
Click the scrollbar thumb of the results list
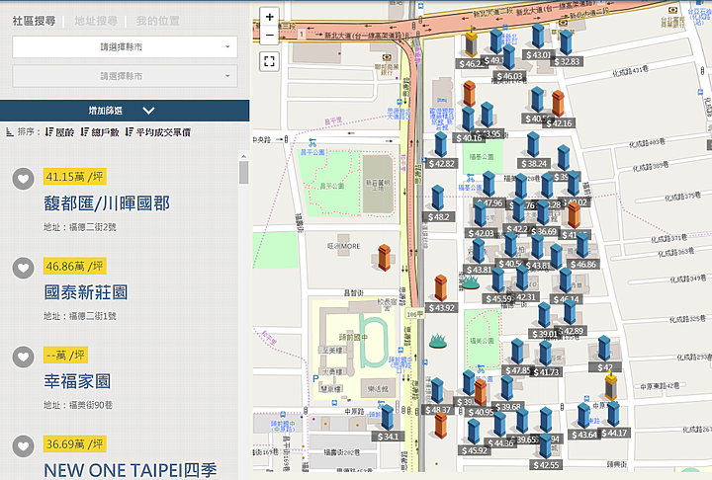pos(244,173)
